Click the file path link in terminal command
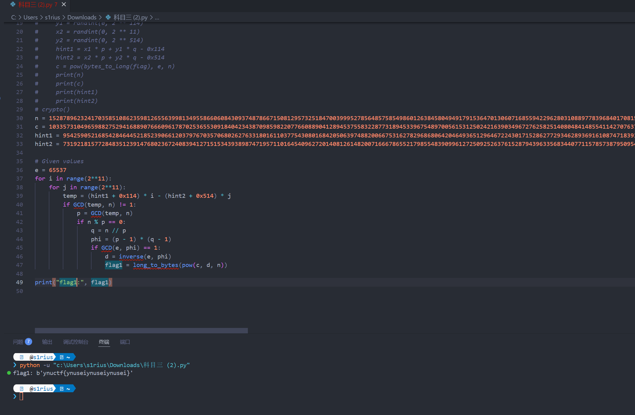Image resolution: width=635 pixels, height=415 pixels. 121,365
